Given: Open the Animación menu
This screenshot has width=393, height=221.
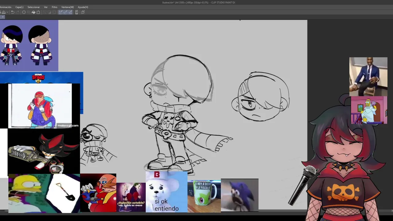Looking at the screenshot, I should click(x=6, y=7).
